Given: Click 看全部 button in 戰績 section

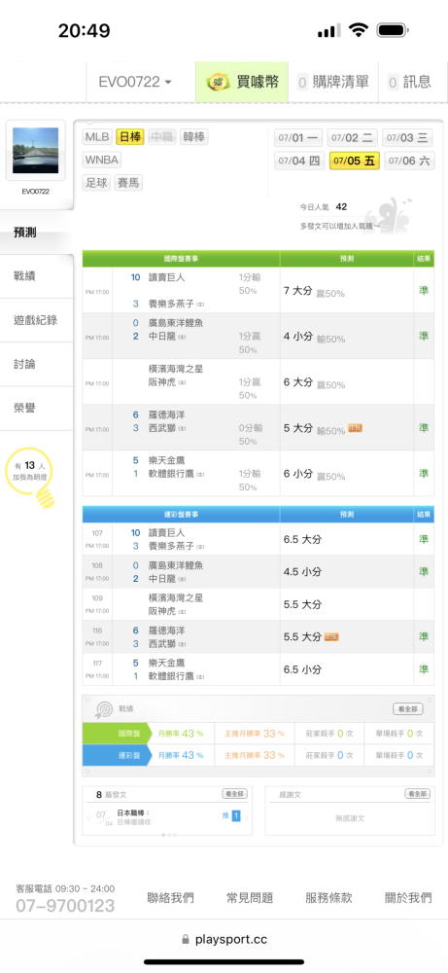Looking at the screenshot, I should [408, 708].
